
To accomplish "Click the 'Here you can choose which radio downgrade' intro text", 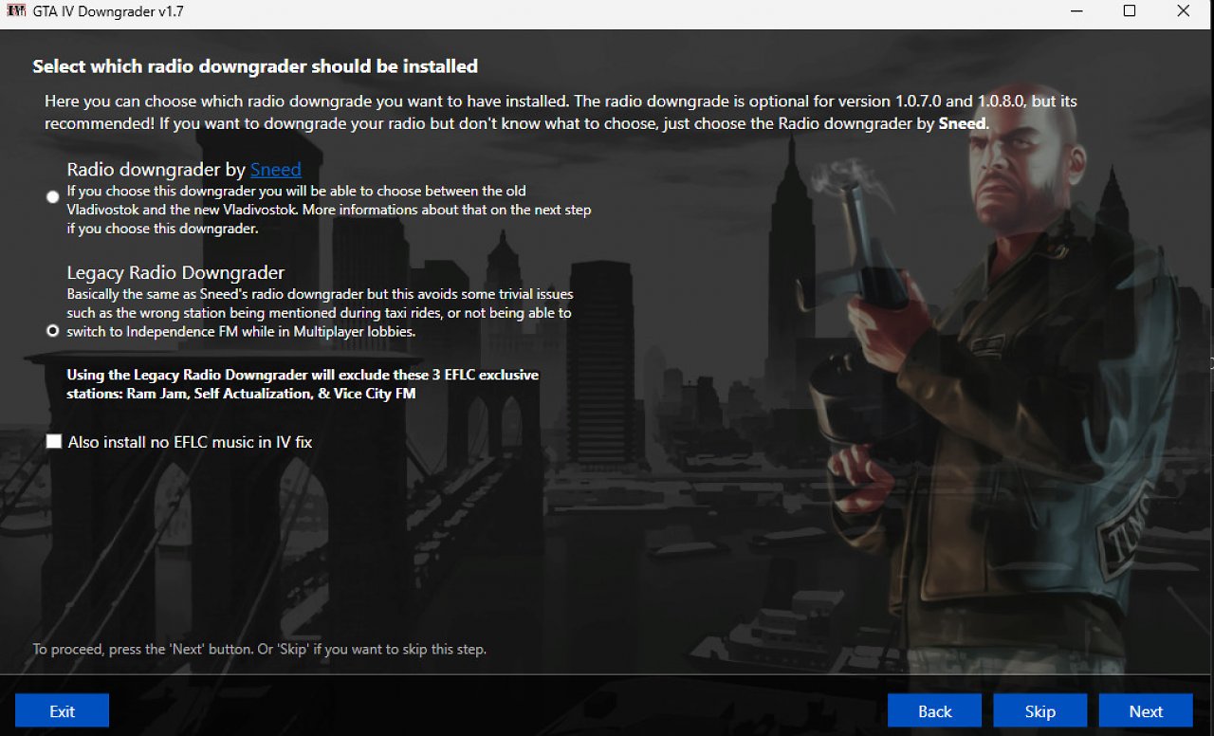I will [x=561, y=112].
